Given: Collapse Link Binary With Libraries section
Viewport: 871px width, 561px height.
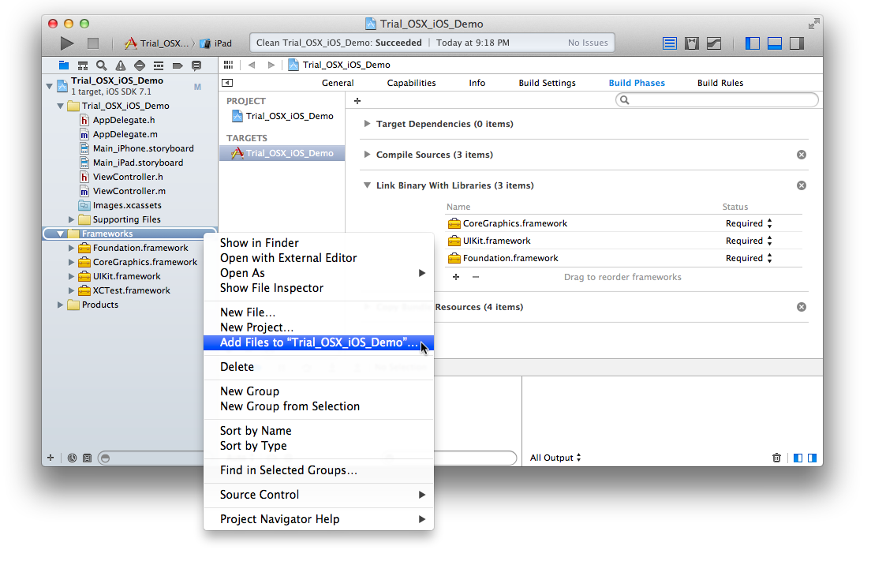Looking at the screenshot, I should coord(367,185).
